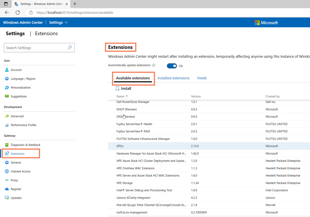Select Intel Server Debug and Provisioning Tool
The width and height of the screenshot is (310, 217).
tap(209, 190)
